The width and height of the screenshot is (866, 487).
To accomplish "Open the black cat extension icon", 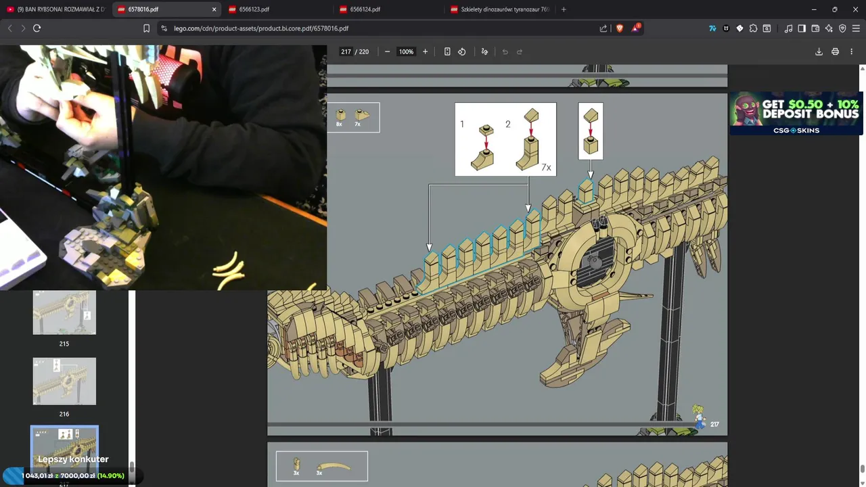I will point(726,28).
